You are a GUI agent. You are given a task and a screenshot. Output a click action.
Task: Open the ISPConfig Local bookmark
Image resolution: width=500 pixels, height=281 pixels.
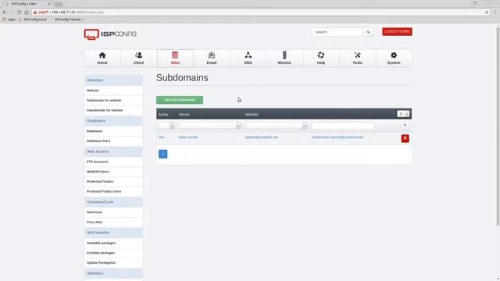coord(33,20)
